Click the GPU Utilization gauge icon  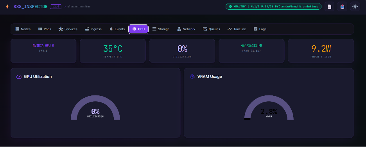[x=19, y=77]
